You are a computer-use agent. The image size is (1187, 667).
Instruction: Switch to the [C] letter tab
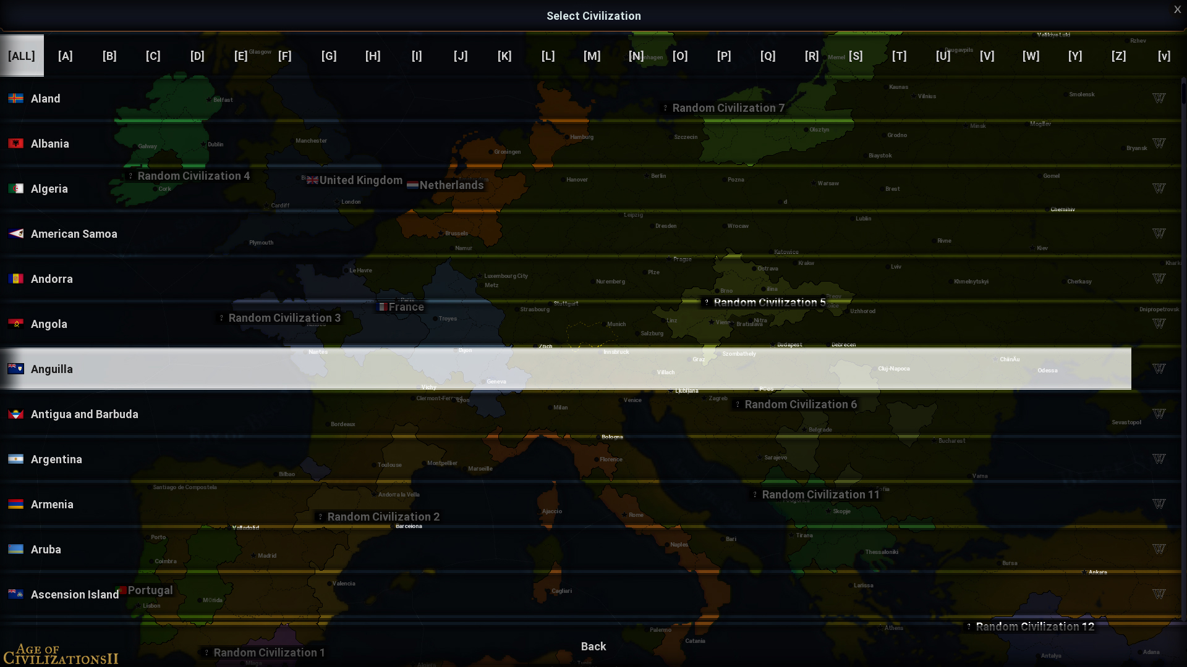tap(153, 56)
